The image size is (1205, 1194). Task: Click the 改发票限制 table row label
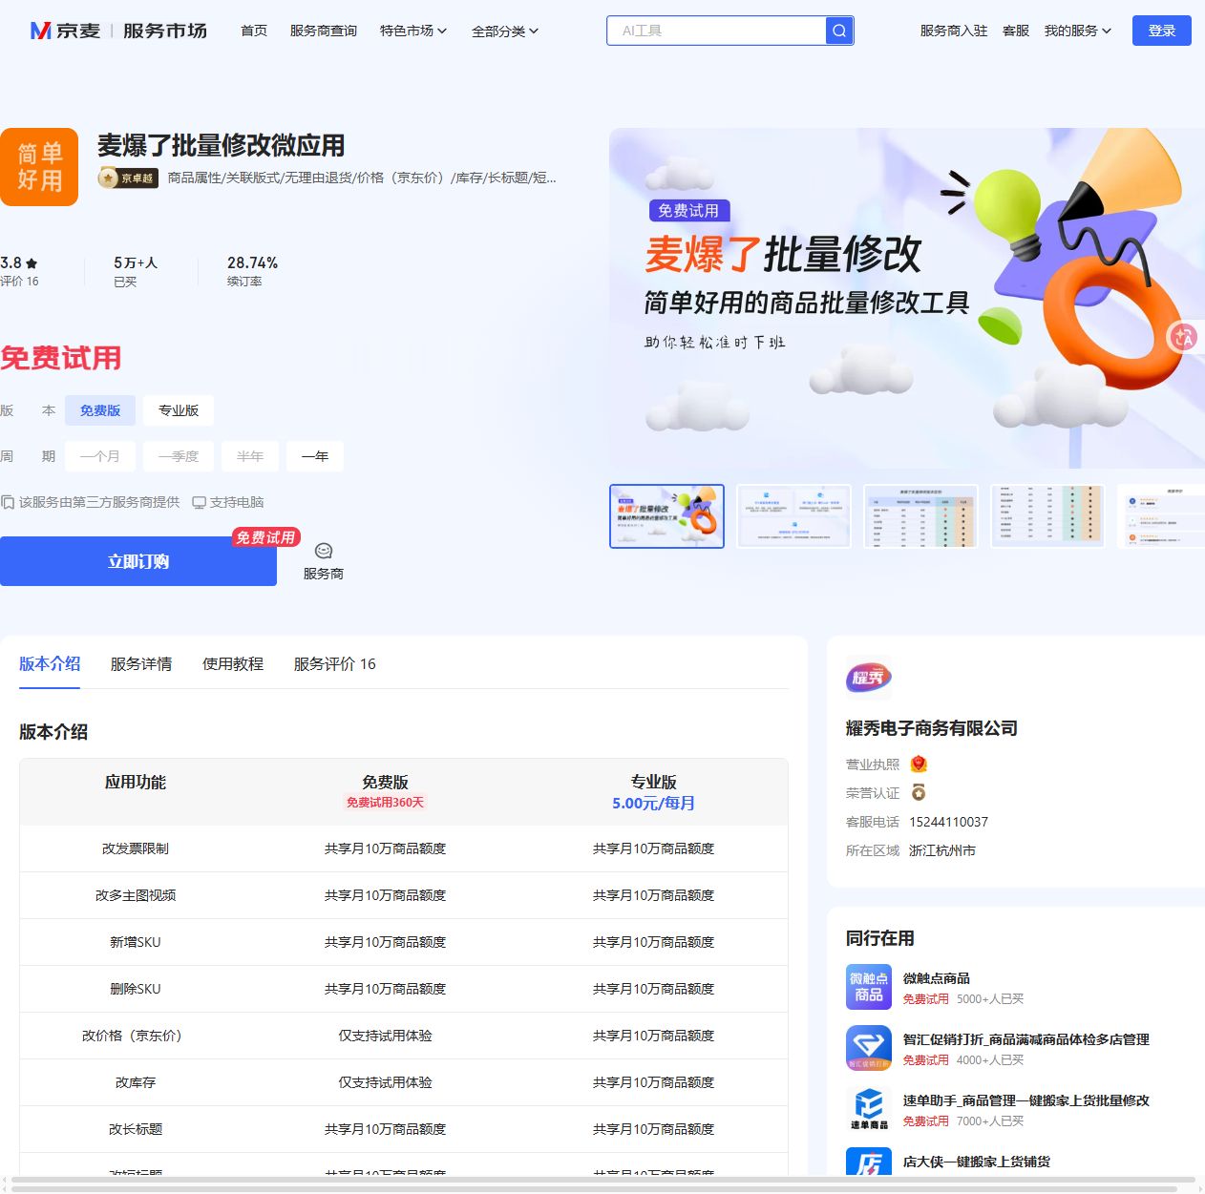136,848
